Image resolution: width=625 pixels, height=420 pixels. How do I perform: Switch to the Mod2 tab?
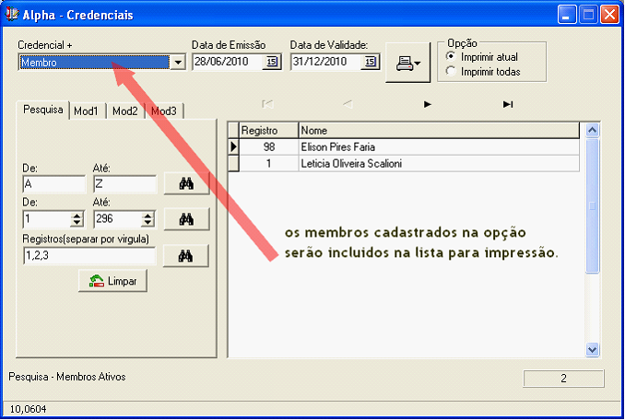125,111
